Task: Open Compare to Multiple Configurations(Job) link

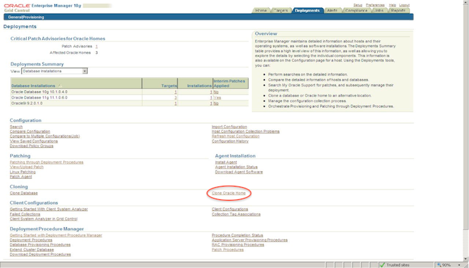Action: point(45,137)
